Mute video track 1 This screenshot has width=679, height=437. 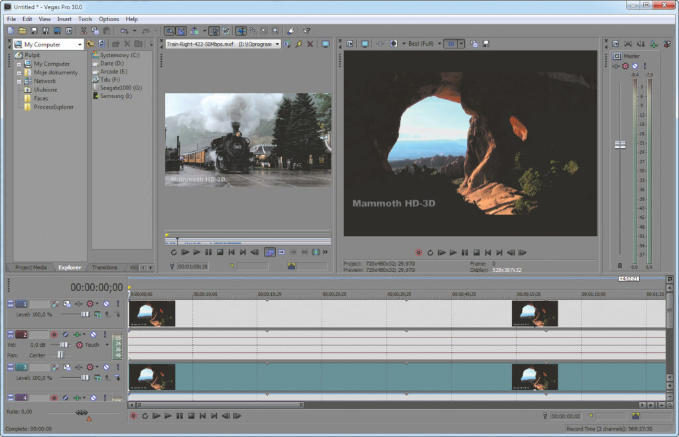(106, 304)
